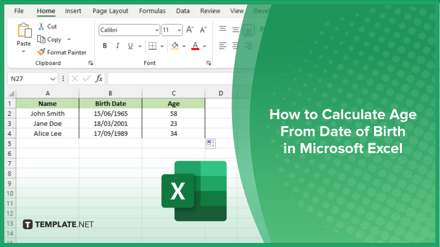
Task: Open the Formulas tab
Action: pyautogui.click(x=152, y=11)
